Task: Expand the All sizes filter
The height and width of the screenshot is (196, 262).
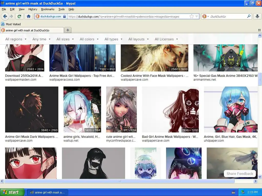Action: (65, 39)
